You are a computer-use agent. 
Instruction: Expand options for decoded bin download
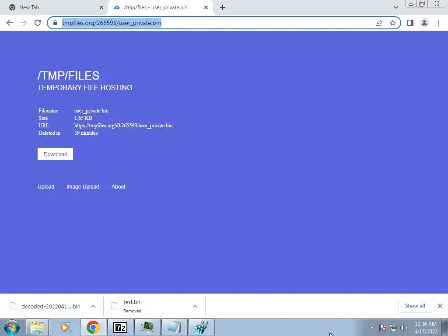(93, 306)
